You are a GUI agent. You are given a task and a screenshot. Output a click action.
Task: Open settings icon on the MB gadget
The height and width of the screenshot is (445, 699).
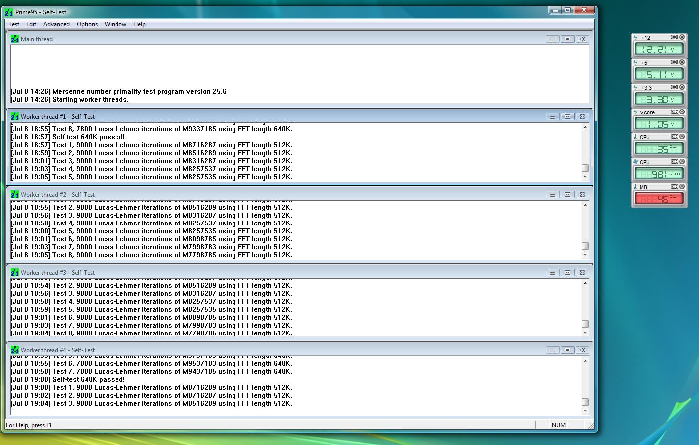(674, 187)
